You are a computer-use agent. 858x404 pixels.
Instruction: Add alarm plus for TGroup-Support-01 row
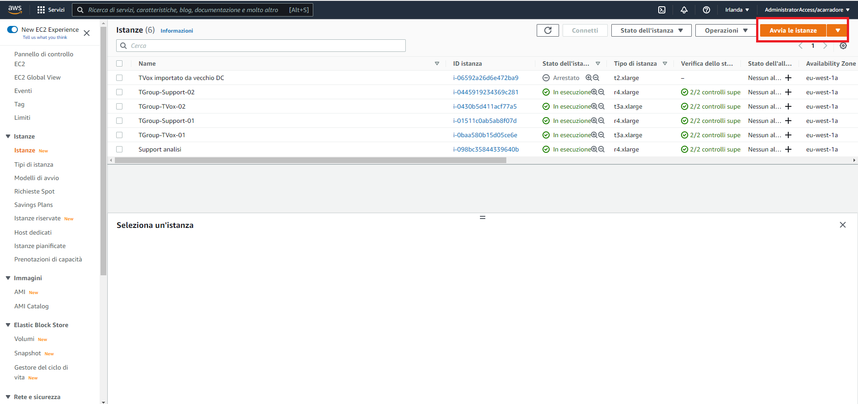pos(788,121)
